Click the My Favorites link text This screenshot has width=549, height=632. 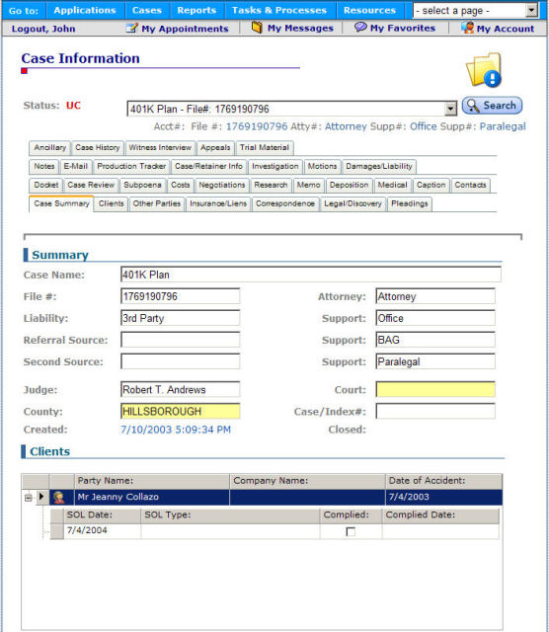[403, 29]
